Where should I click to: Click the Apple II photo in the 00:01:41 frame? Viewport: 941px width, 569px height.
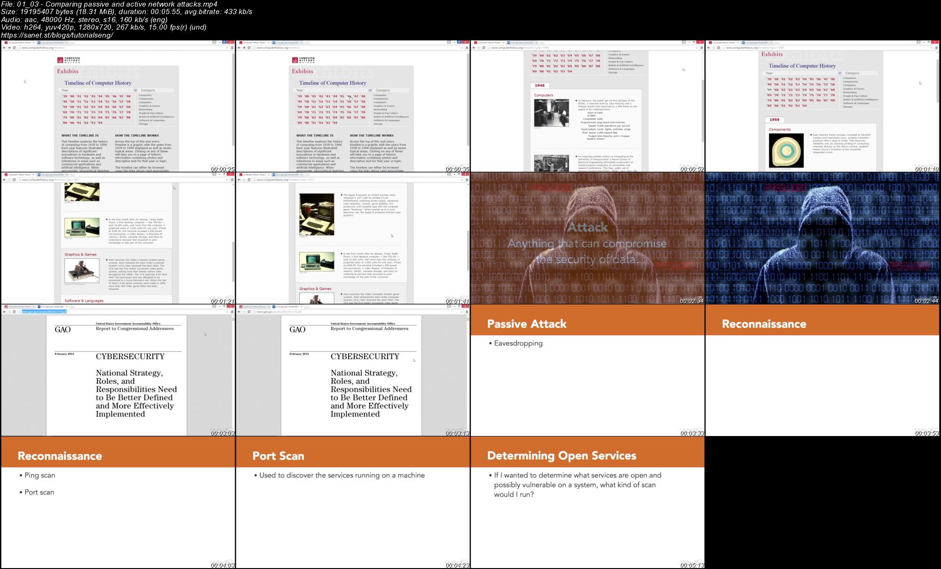click(317, 214)
